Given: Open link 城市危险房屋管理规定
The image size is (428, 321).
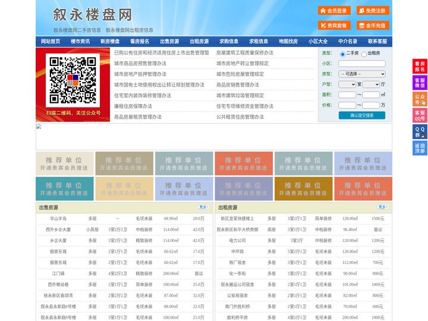Looking at the screenshot, I should (x=240, y=74).
